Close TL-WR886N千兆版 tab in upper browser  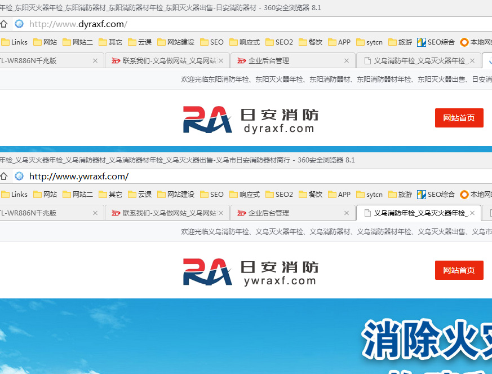[95, 60]
